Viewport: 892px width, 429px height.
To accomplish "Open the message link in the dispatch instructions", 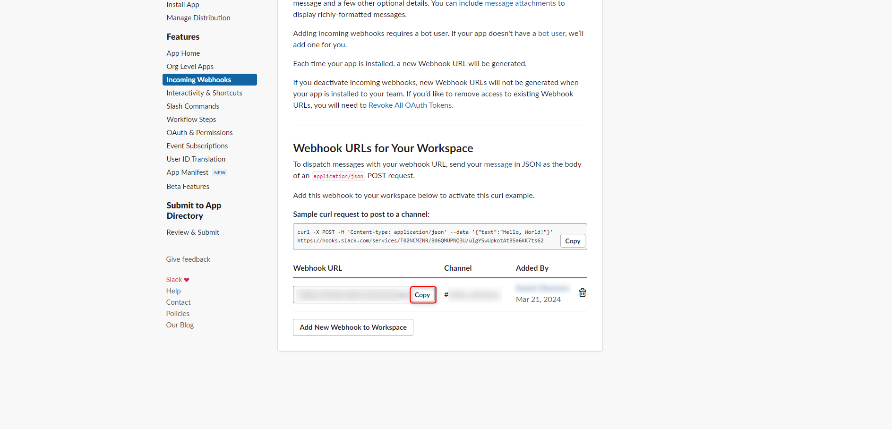I will 497,164.
